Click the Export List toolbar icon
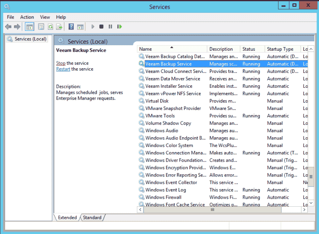The width and height of the screenshot is (319, 234). (x=59, y=26)
